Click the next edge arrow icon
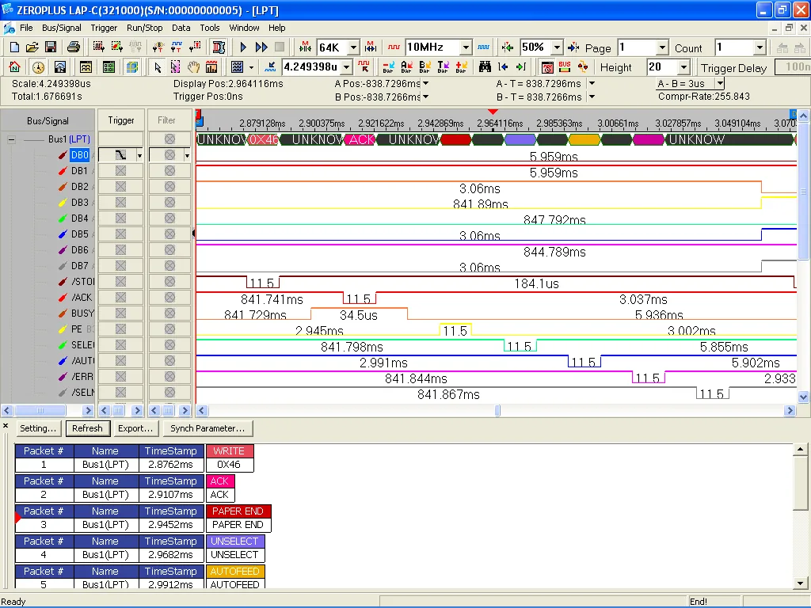The height and width of the screenshot is (608, 811). click(x=521, y=67)
